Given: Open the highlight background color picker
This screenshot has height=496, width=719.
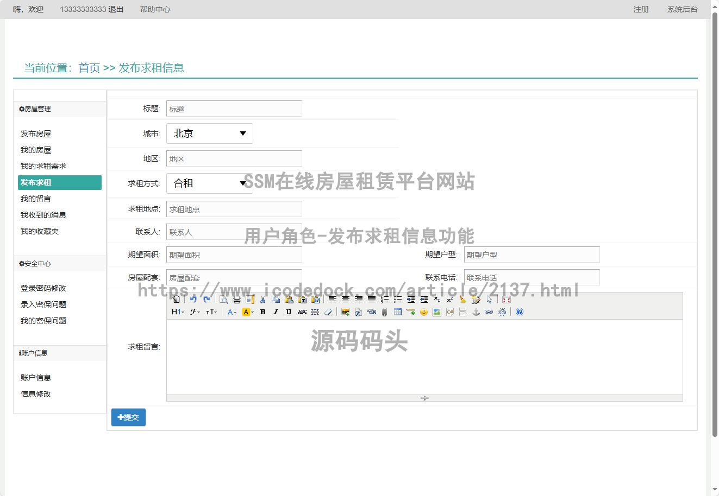Looking at the screenshot, I should pyautogui.click(x=248, y=312).
